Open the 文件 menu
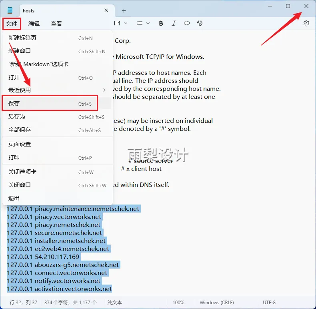This screenshot has height=309, width=316. coord(12,24)
